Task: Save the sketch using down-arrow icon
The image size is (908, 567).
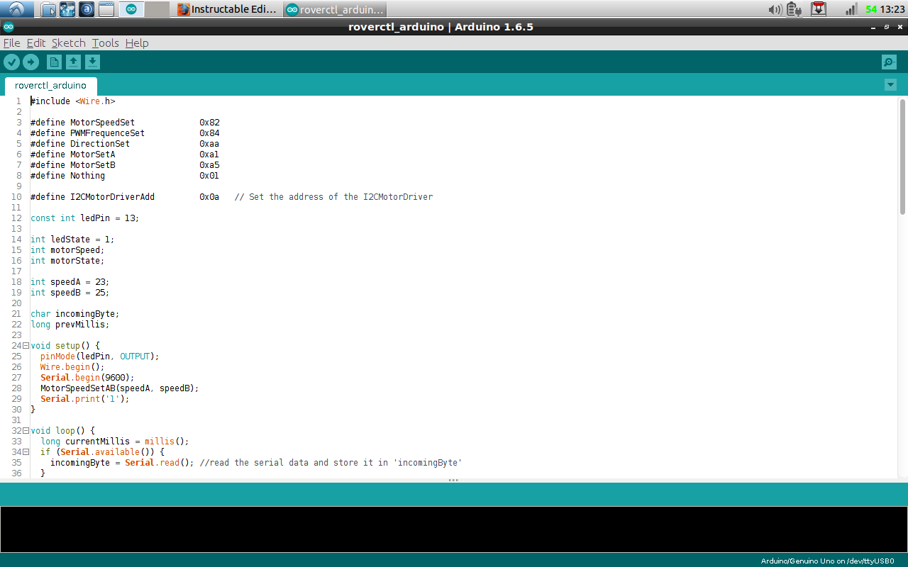Action: (92, 62)
